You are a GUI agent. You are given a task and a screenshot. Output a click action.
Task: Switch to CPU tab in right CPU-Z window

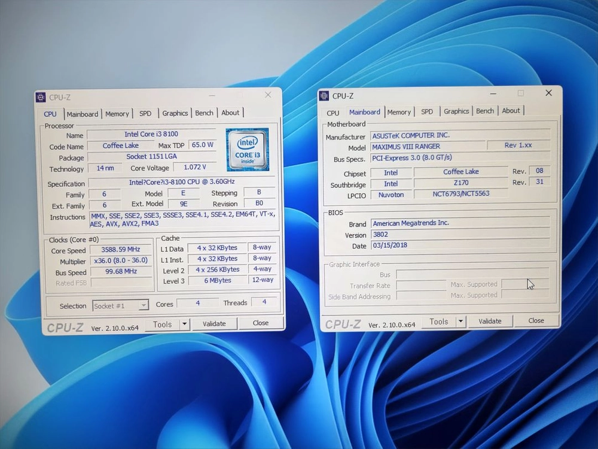pyautogui.click(x=333, y=113)
